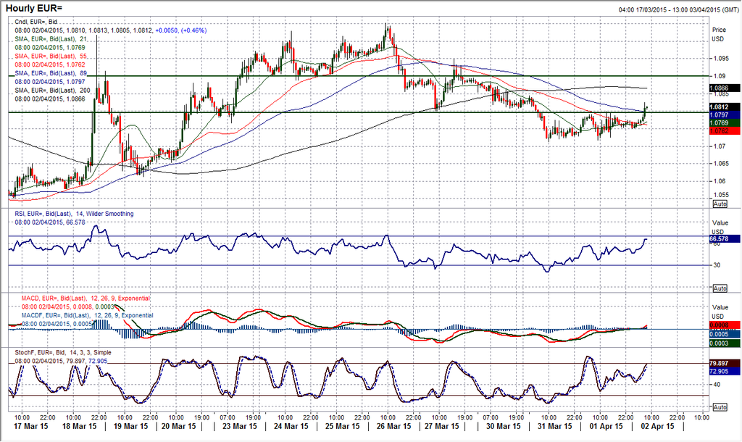The width and height of the screenshot is (742, 442).
Task: Select the SMA 200 legend label
Action: tap(52, 90)
